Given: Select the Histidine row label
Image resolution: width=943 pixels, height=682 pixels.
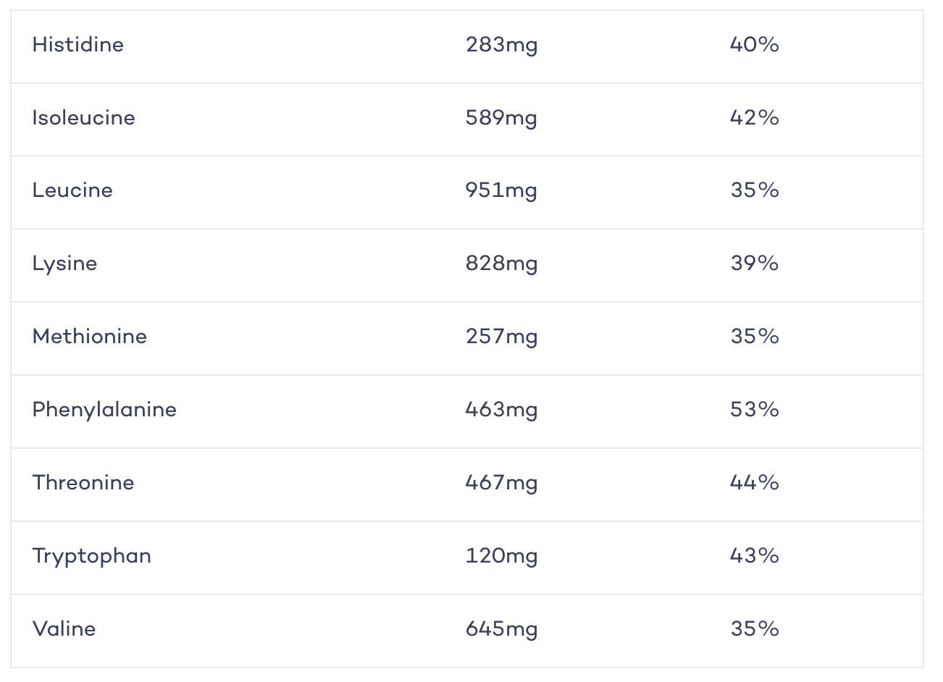Looking at the screenshot, I should 78,45.
